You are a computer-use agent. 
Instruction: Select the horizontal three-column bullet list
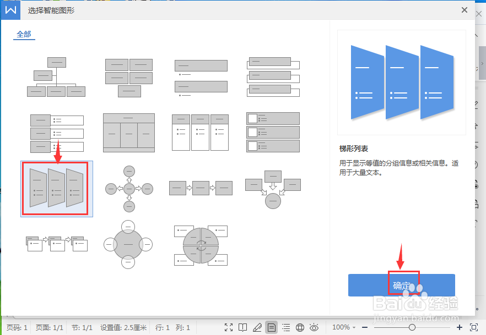(x=200, y=133)
